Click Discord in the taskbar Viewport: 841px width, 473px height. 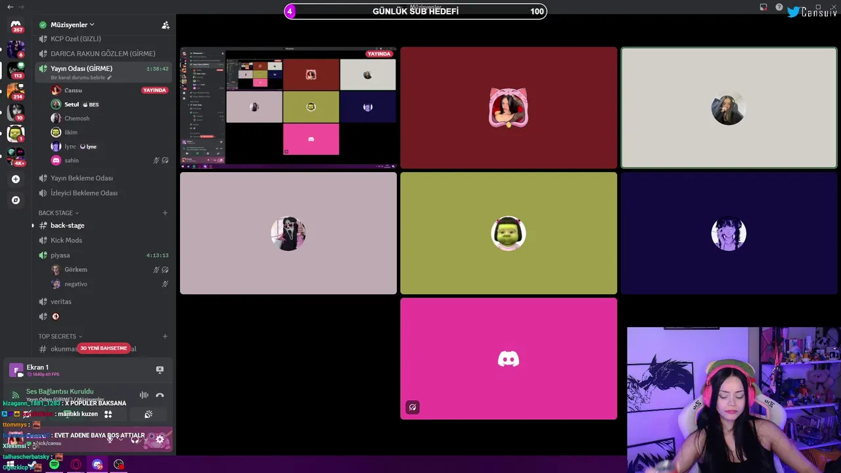(97, 464)
